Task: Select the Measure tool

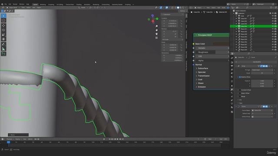Action: coord(3,49)
